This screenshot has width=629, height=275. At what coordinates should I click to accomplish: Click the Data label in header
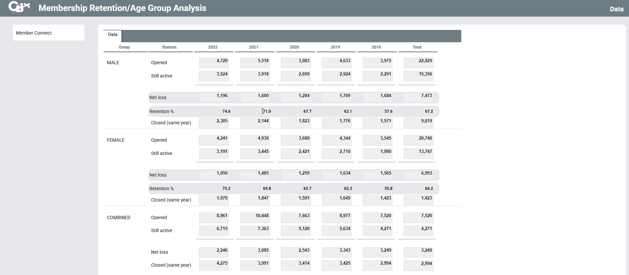[x=616, y=9]
